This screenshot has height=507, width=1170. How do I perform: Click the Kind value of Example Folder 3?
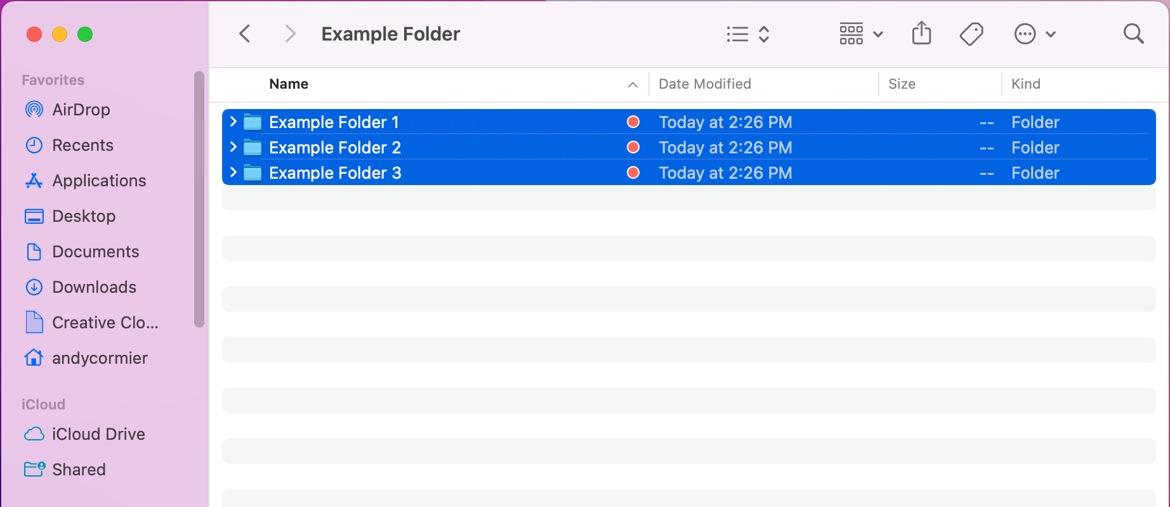1035,173
